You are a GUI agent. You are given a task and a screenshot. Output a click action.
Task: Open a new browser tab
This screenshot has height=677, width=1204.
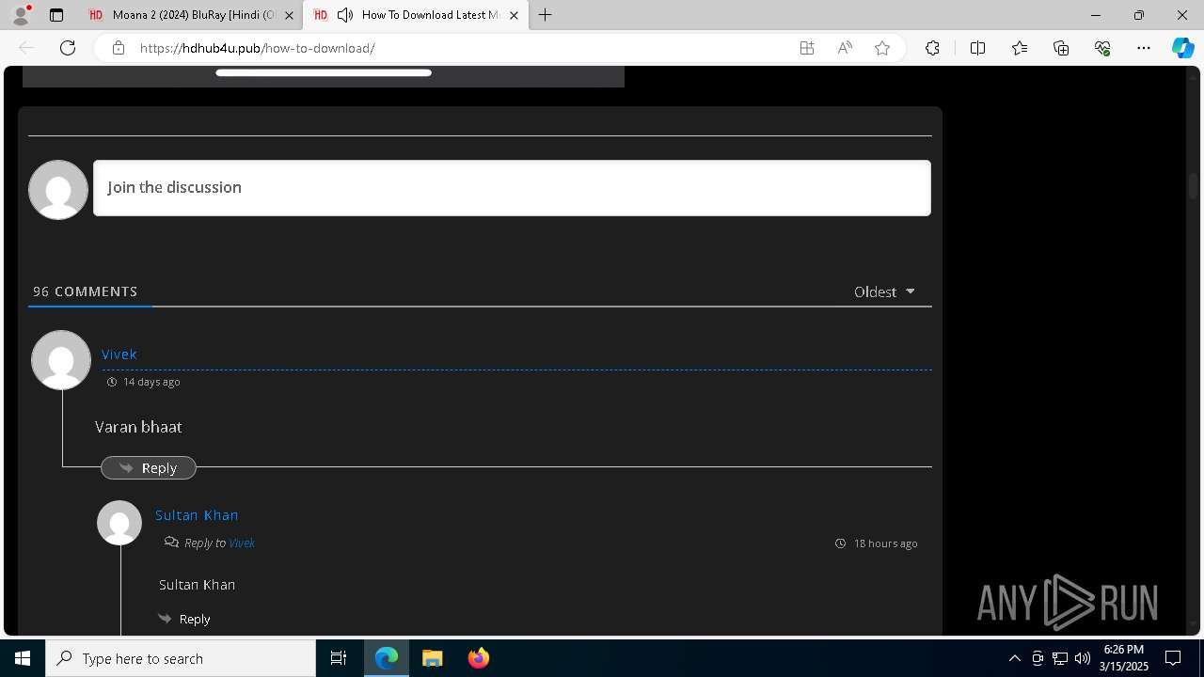pos(546,15)
